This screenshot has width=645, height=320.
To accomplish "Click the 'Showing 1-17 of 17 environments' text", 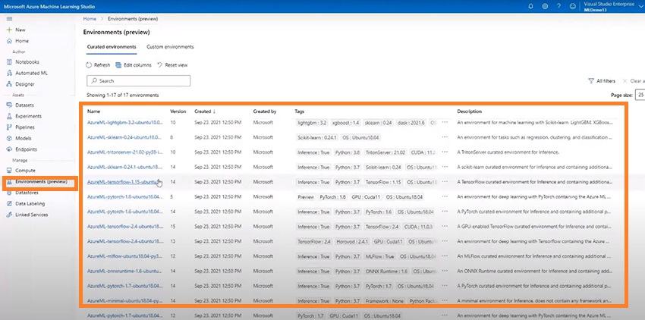I will (x=123, y=95).
